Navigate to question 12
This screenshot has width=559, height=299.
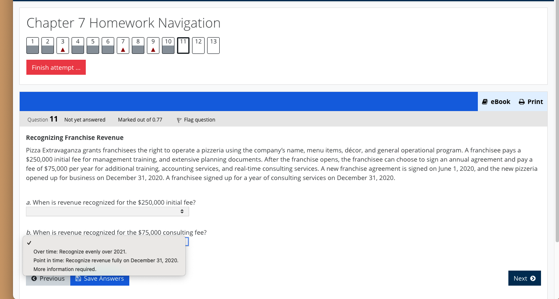point(198,45)
